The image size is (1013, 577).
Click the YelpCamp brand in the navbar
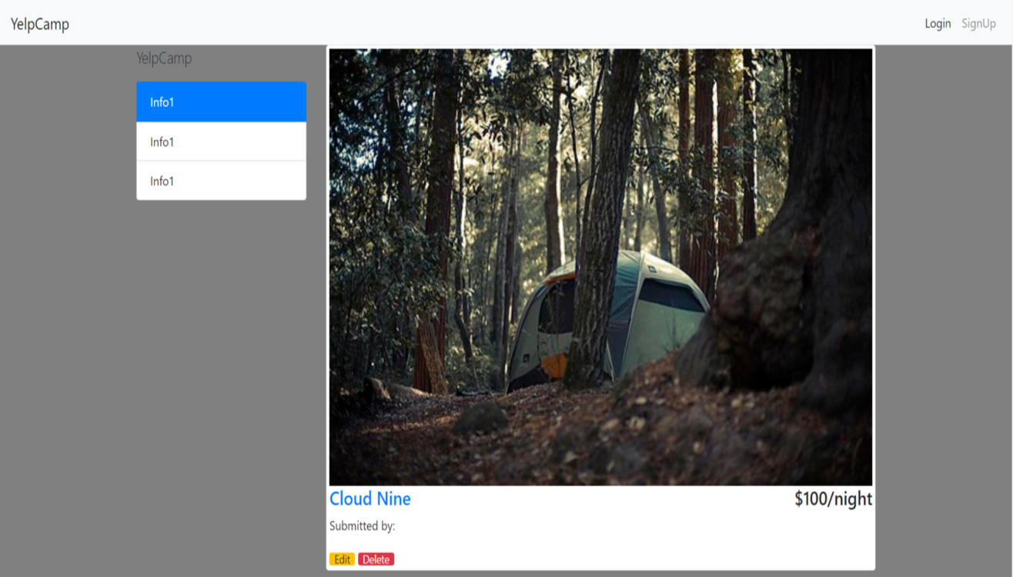40,24
